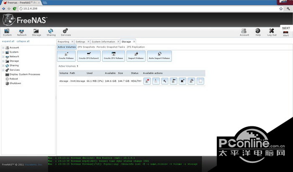The width and height of the screenshot is (293, 172).
Task: Open the Help toolbar icon
Action: coord(258,32)
